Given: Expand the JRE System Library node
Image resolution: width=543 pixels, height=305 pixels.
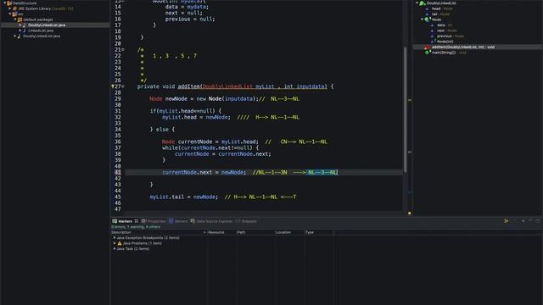Looking at the screenshot, I should [10, 8].
